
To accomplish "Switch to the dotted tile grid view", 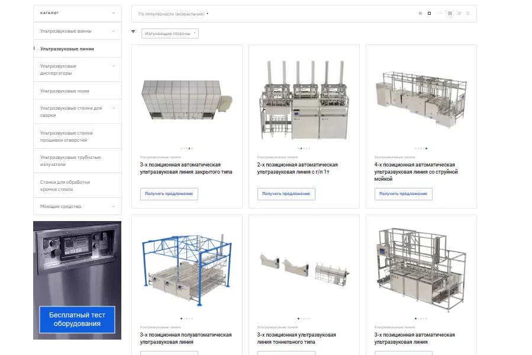I will point(450,14).
